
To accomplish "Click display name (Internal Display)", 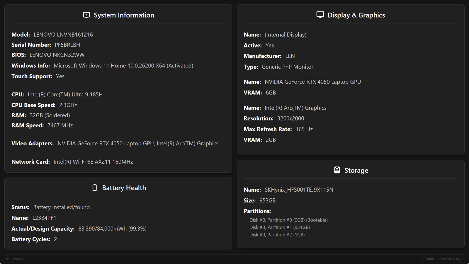I will pyautogui.click(x=286, y=35).
